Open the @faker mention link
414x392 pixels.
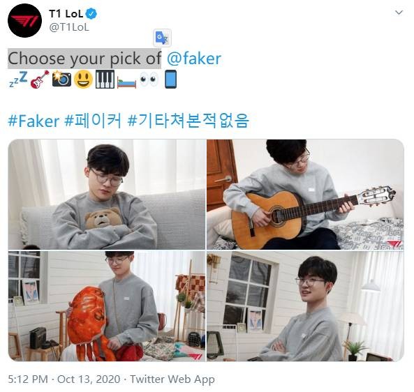point(194,59)
